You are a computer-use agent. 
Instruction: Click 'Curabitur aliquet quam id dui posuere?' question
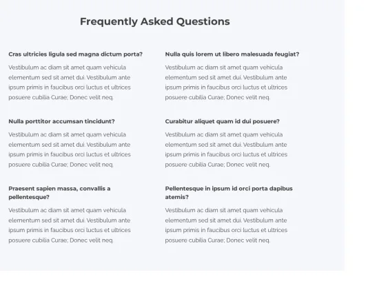(x=222, y=121)
